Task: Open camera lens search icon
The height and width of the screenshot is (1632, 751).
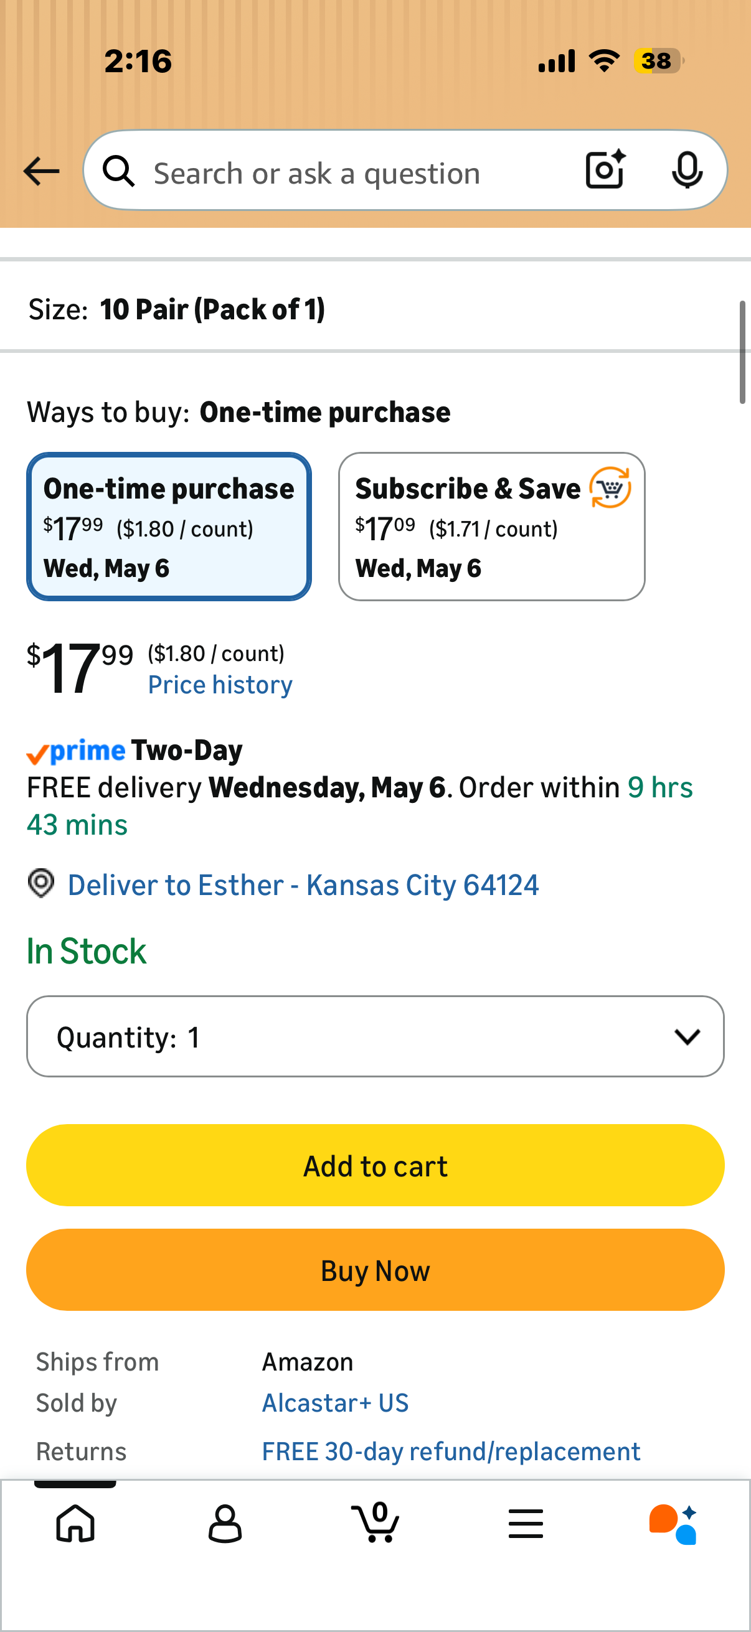Action: click(x=605, y=170)
